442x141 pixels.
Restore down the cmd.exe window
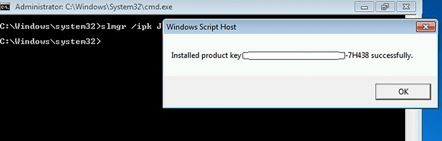click(385, 7)
